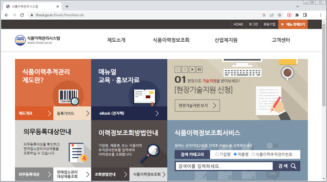Open the 메뉴 전체보기 button
Screen dimensions: 327x182
[x=293, y=24]
